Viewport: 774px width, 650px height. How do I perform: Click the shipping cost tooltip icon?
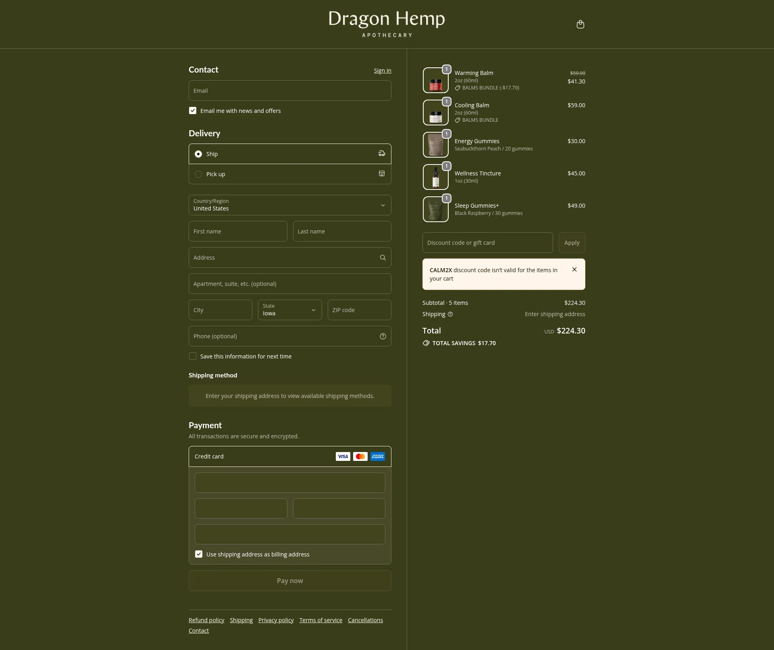450,314
